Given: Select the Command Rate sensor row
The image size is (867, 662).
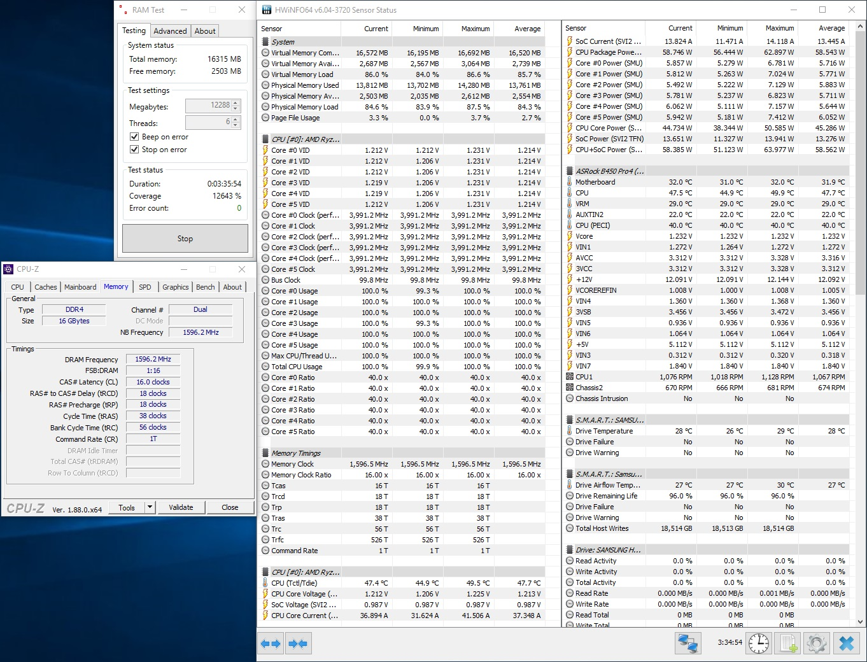Looking at the screenshot, I should pyautogui.click(x=402, y=551).
